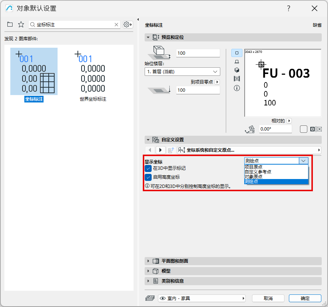Choose 测绘点 from the list
The height and width of the screenshot is (307, 328).
[x=276, y=182]
